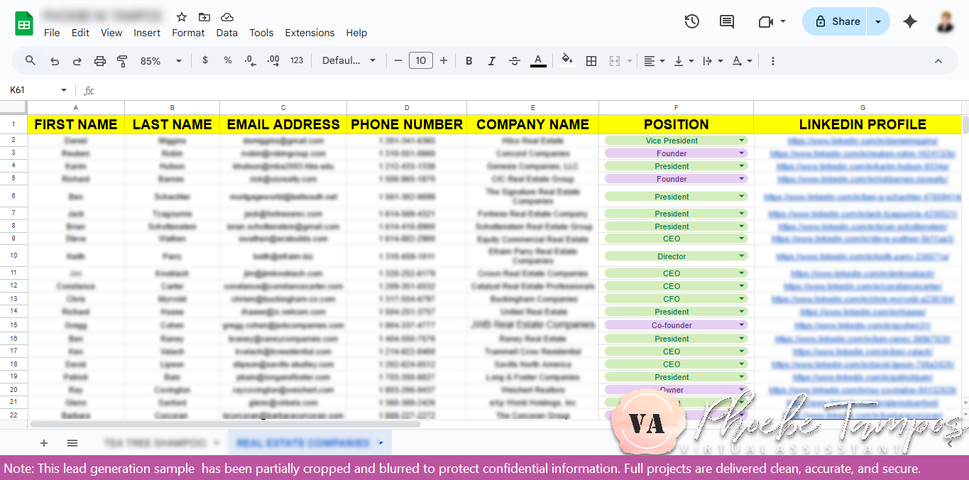Add a new sheet with the plus button
Image resolution: width=969 pixels, height=480 pixels.
(44, 442)
